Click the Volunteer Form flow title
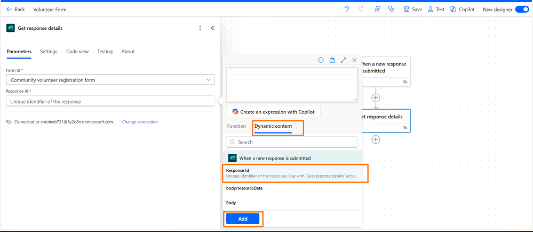The image size is (533, 232). pos(50,10)
